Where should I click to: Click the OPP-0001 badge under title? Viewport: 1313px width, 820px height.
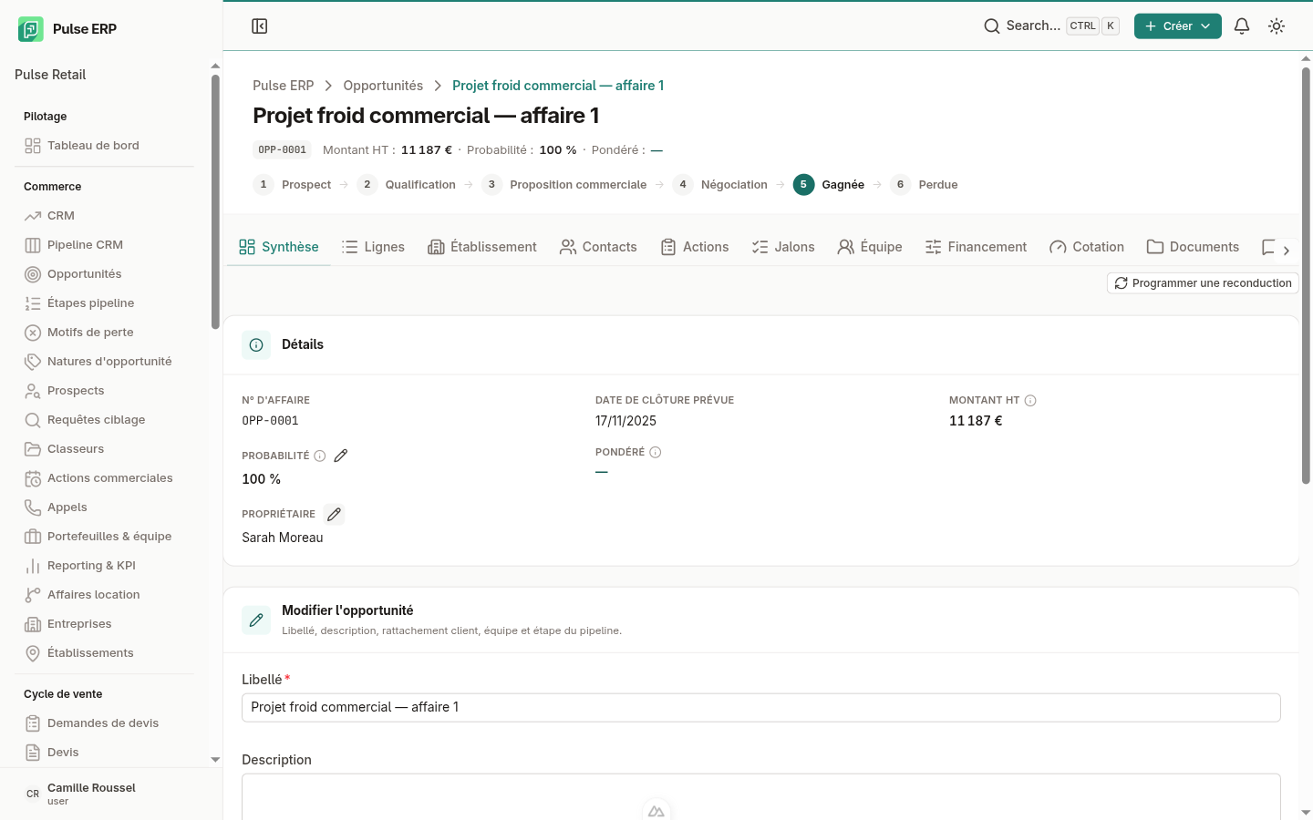(282, 150)
